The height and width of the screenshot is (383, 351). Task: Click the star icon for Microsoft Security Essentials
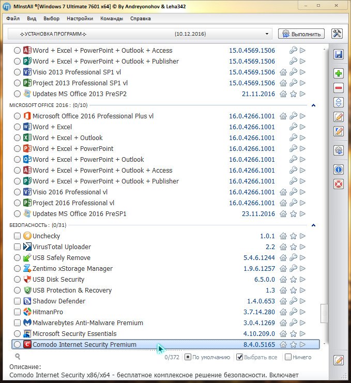coord(293,334)
